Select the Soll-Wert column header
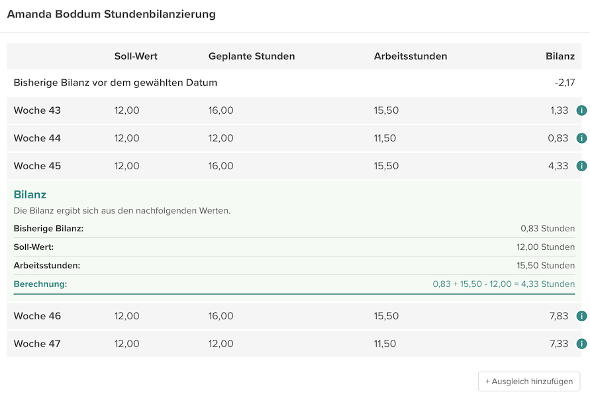 [x=134, y=56]
